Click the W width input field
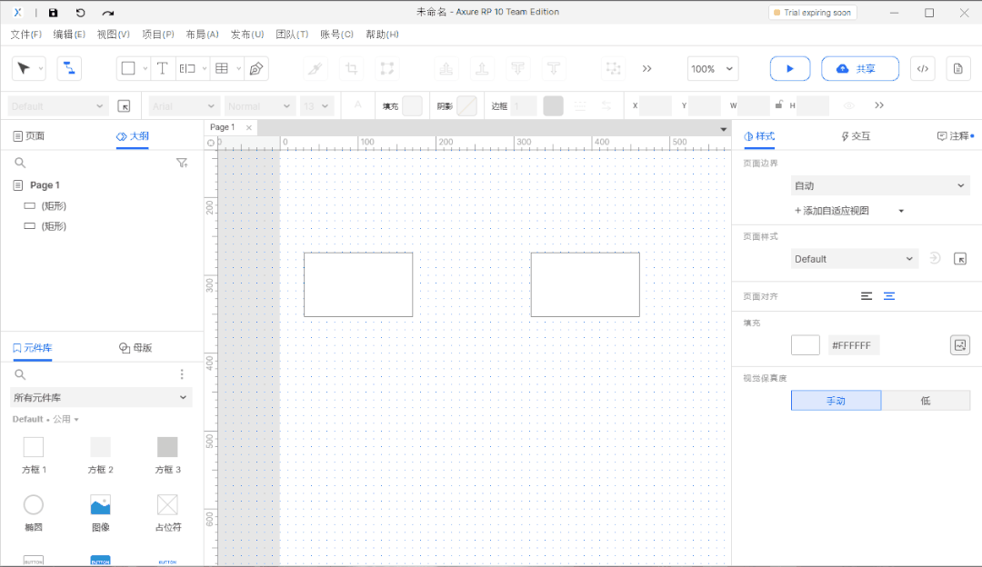The width and height of the screenshot is (982, 567). click(754, 105)
